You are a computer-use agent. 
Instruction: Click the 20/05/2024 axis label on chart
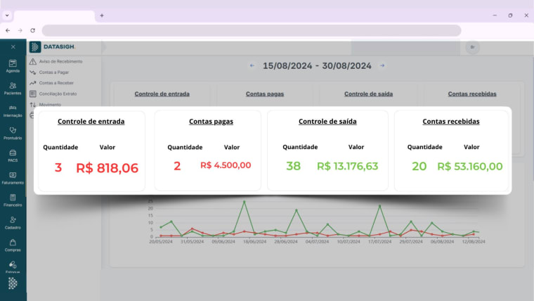[x=161, y=242]
